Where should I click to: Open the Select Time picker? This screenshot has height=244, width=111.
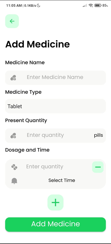[x=62, y=180]
